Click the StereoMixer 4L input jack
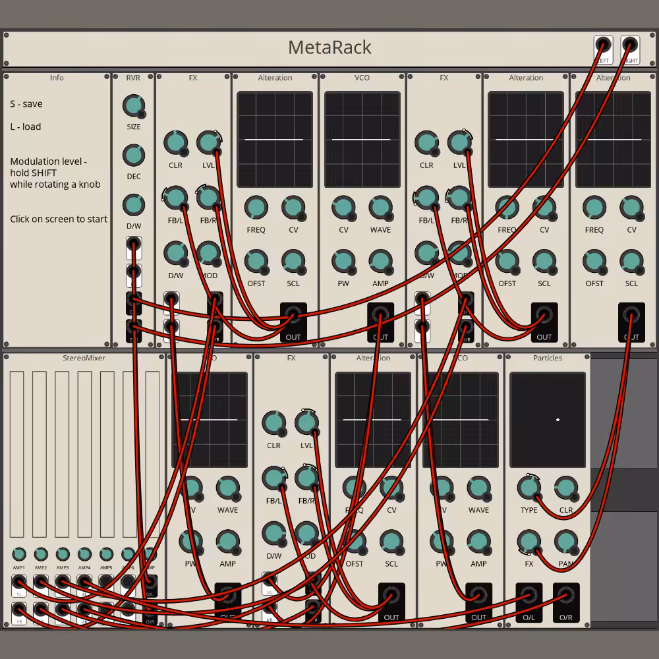This screenshot has width=659, height=659. coord(84,582)
